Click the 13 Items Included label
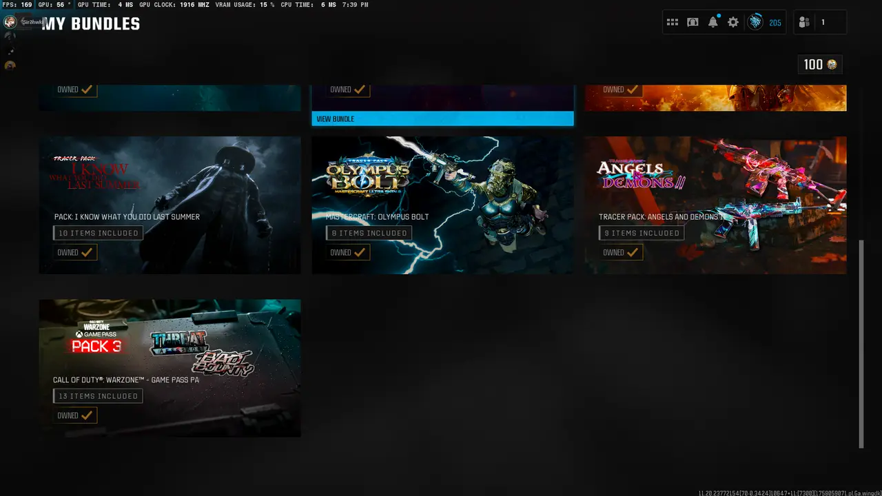The image size is (882, 496). (x=98, y=396)
